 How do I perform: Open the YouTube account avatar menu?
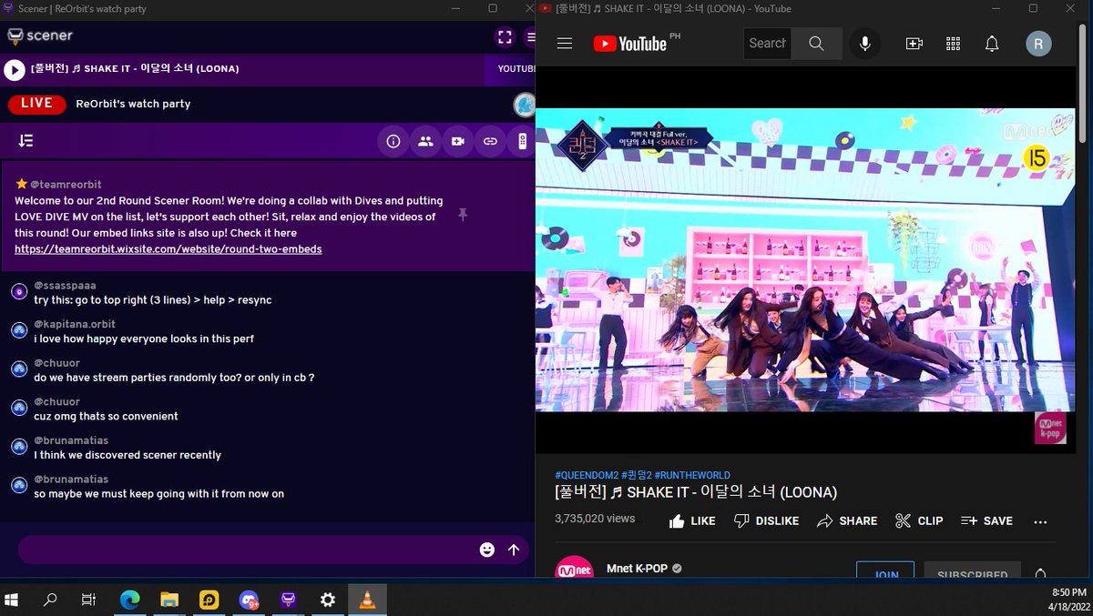pyautogui.click(x=1038, y=44)
